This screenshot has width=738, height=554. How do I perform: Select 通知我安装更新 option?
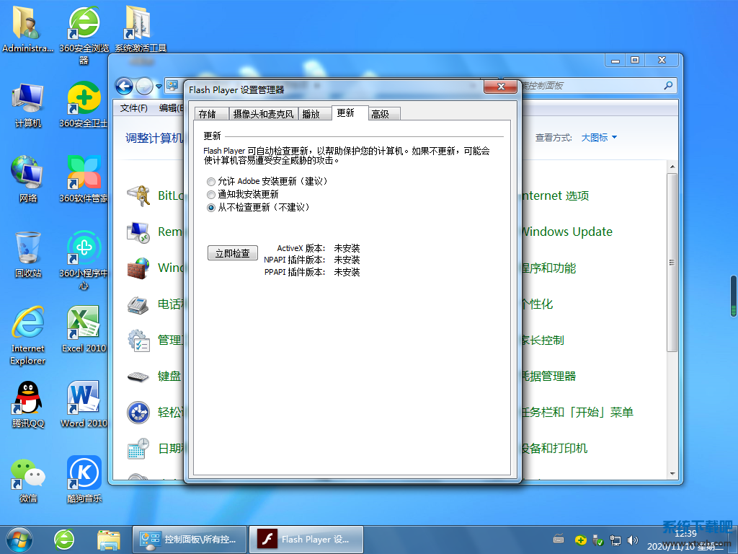click(x=212, y=194)
